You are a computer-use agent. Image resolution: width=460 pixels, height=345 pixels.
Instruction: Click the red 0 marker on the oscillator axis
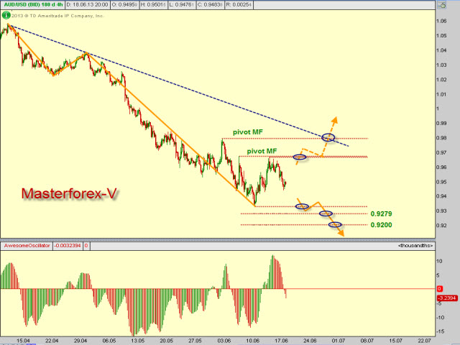[439, 289]
